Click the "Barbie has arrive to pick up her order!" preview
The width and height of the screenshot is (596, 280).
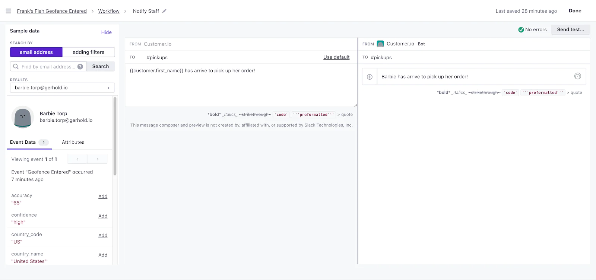(x=425, y=77)
